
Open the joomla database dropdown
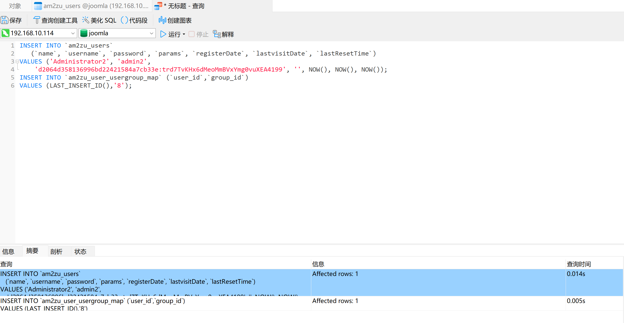151,33
